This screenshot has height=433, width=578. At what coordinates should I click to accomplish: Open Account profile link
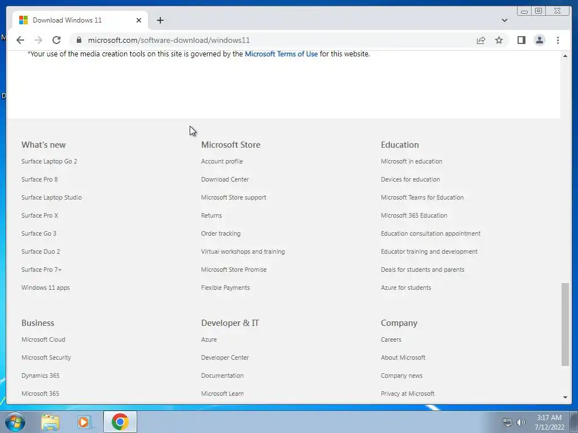[x=222, y=161]
